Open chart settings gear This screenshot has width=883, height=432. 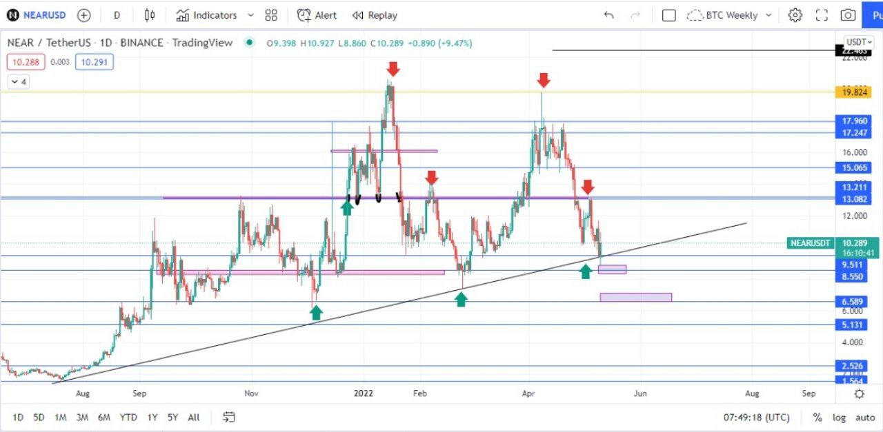[x=795, y=15]
